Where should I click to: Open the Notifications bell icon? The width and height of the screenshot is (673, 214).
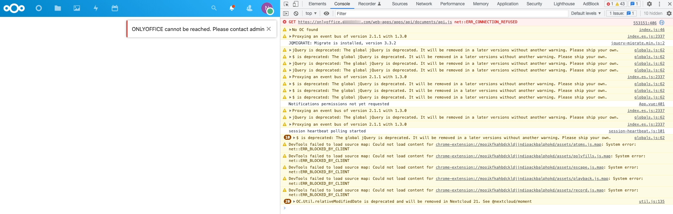click(232, 8)
